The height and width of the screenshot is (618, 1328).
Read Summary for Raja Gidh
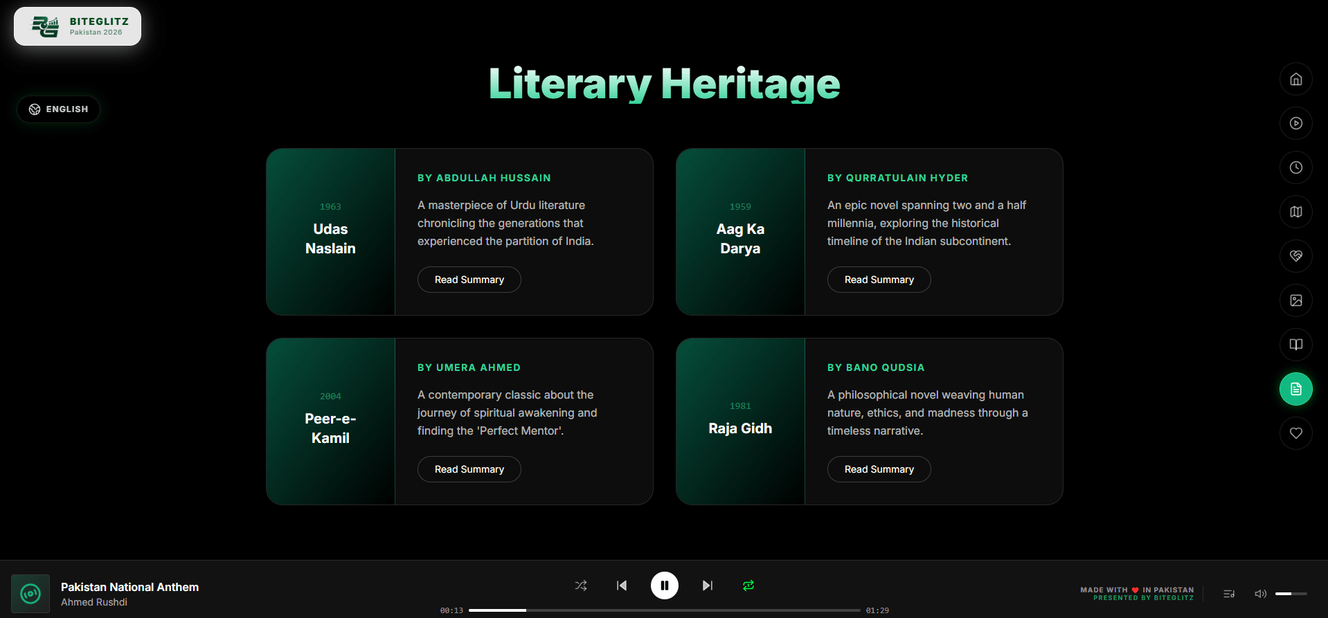pos(879,469)
